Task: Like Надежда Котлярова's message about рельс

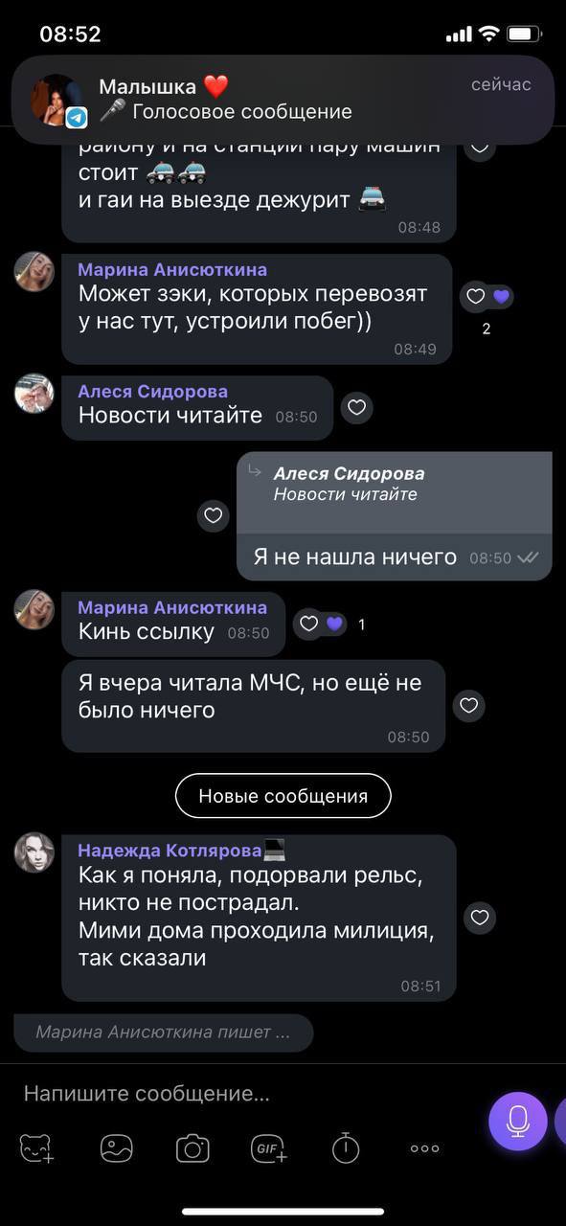Action: point(480,918)
